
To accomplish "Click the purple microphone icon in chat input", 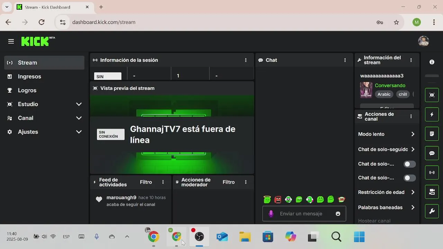I will tap(271, 214).
